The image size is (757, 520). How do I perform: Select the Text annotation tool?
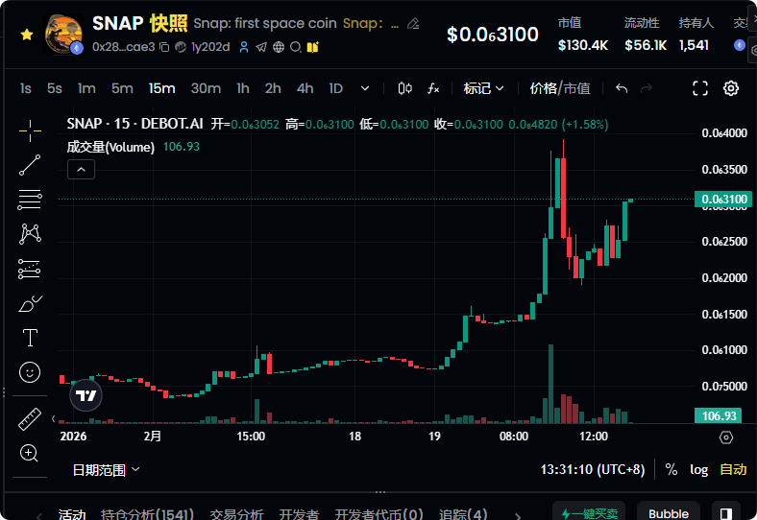tap(30, 338)
